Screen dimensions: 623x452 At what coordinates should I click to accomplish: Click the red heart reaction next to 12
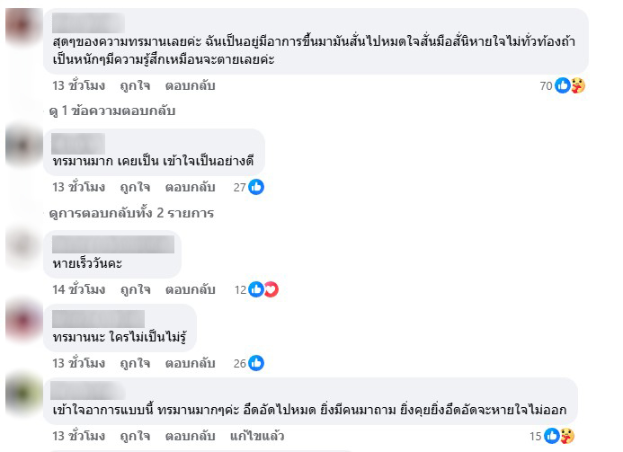pyautogui.click(x=271, y=289)
